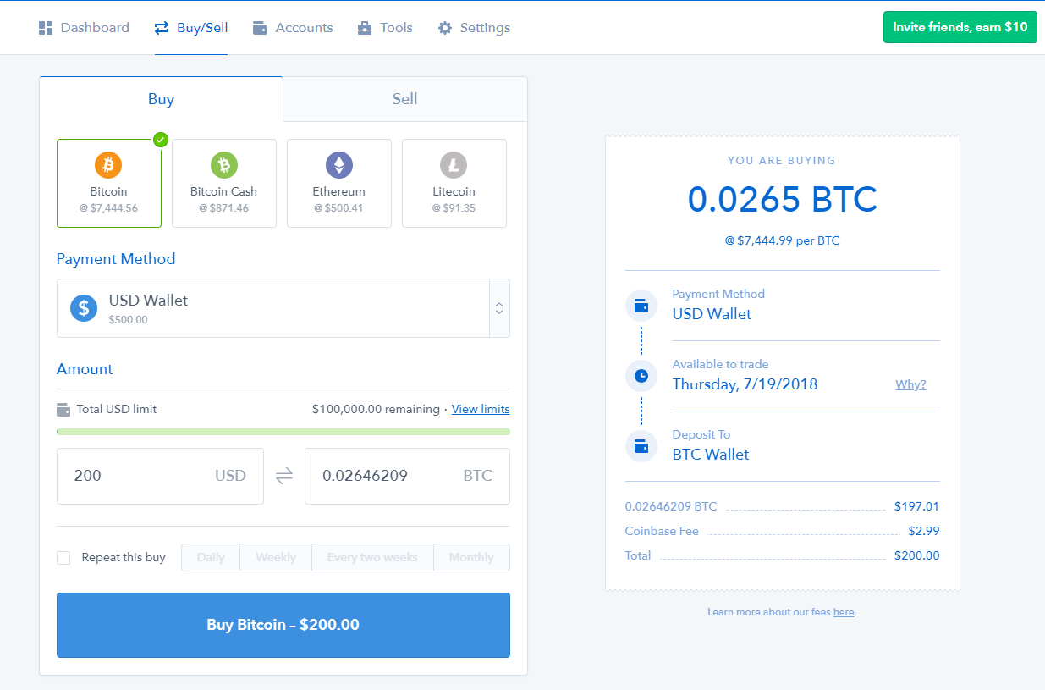1045x690 pixels.
Task: Click the USD/BTC swap arrows icon
Action: coord(284,476)
